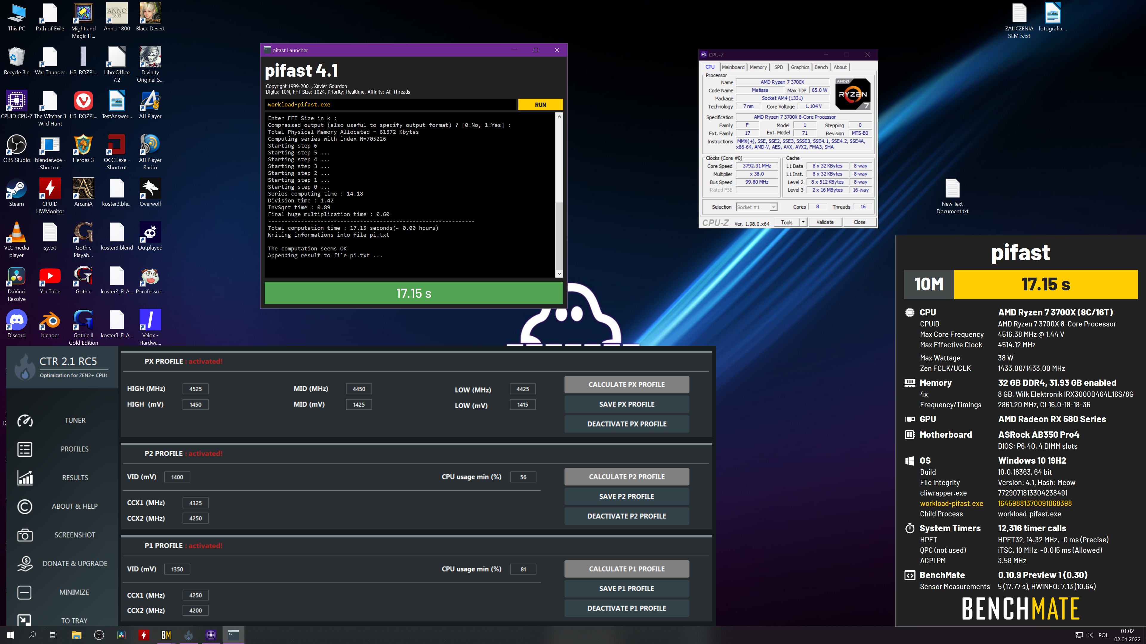1146x644 pixels.
Task: Open taskbar search
Action: click(32, 635)
